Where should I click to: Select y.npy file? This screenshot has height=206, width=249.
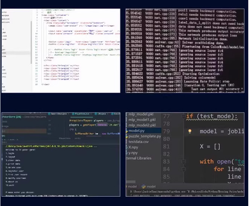[132, 153]
